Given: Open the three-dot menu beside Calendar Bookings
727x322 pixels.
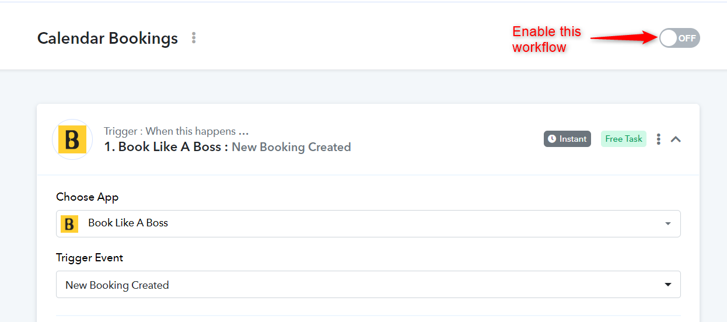Looking at the screenshot, I should [x=194, y=38].
